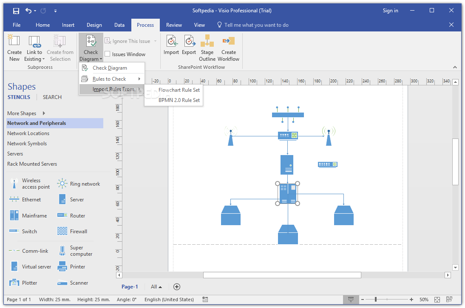Select the Mainframe shape
The height and width of the screenshot is (308, 465).
tap(28, 215)
